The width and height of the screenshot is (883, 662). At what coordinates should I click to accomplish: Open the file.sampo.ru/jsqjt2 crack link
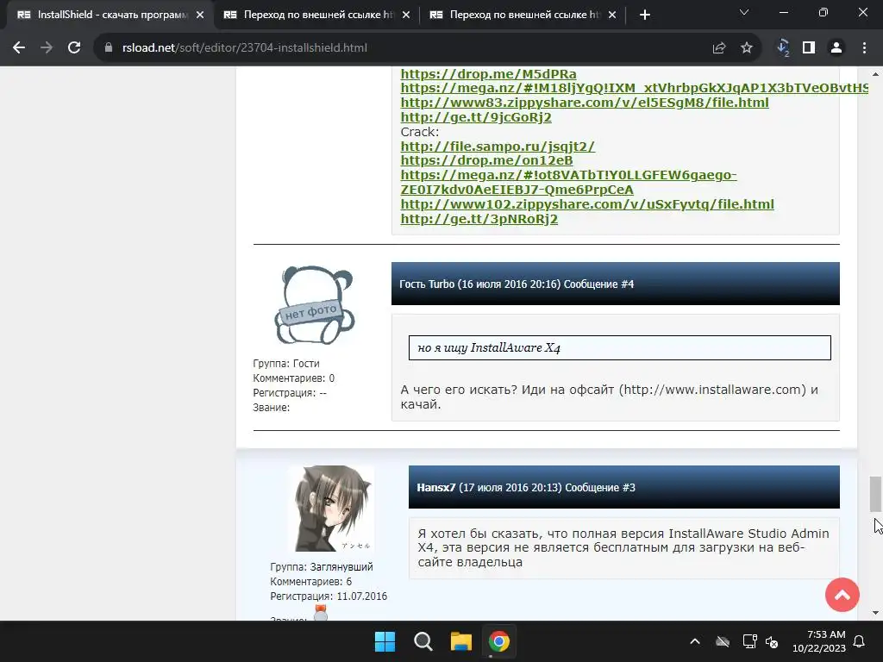pos(498,147)
